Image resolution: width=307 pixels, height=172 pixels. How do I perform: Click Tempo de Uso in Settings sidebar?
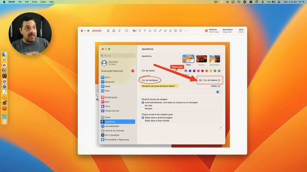pos(118,111)
